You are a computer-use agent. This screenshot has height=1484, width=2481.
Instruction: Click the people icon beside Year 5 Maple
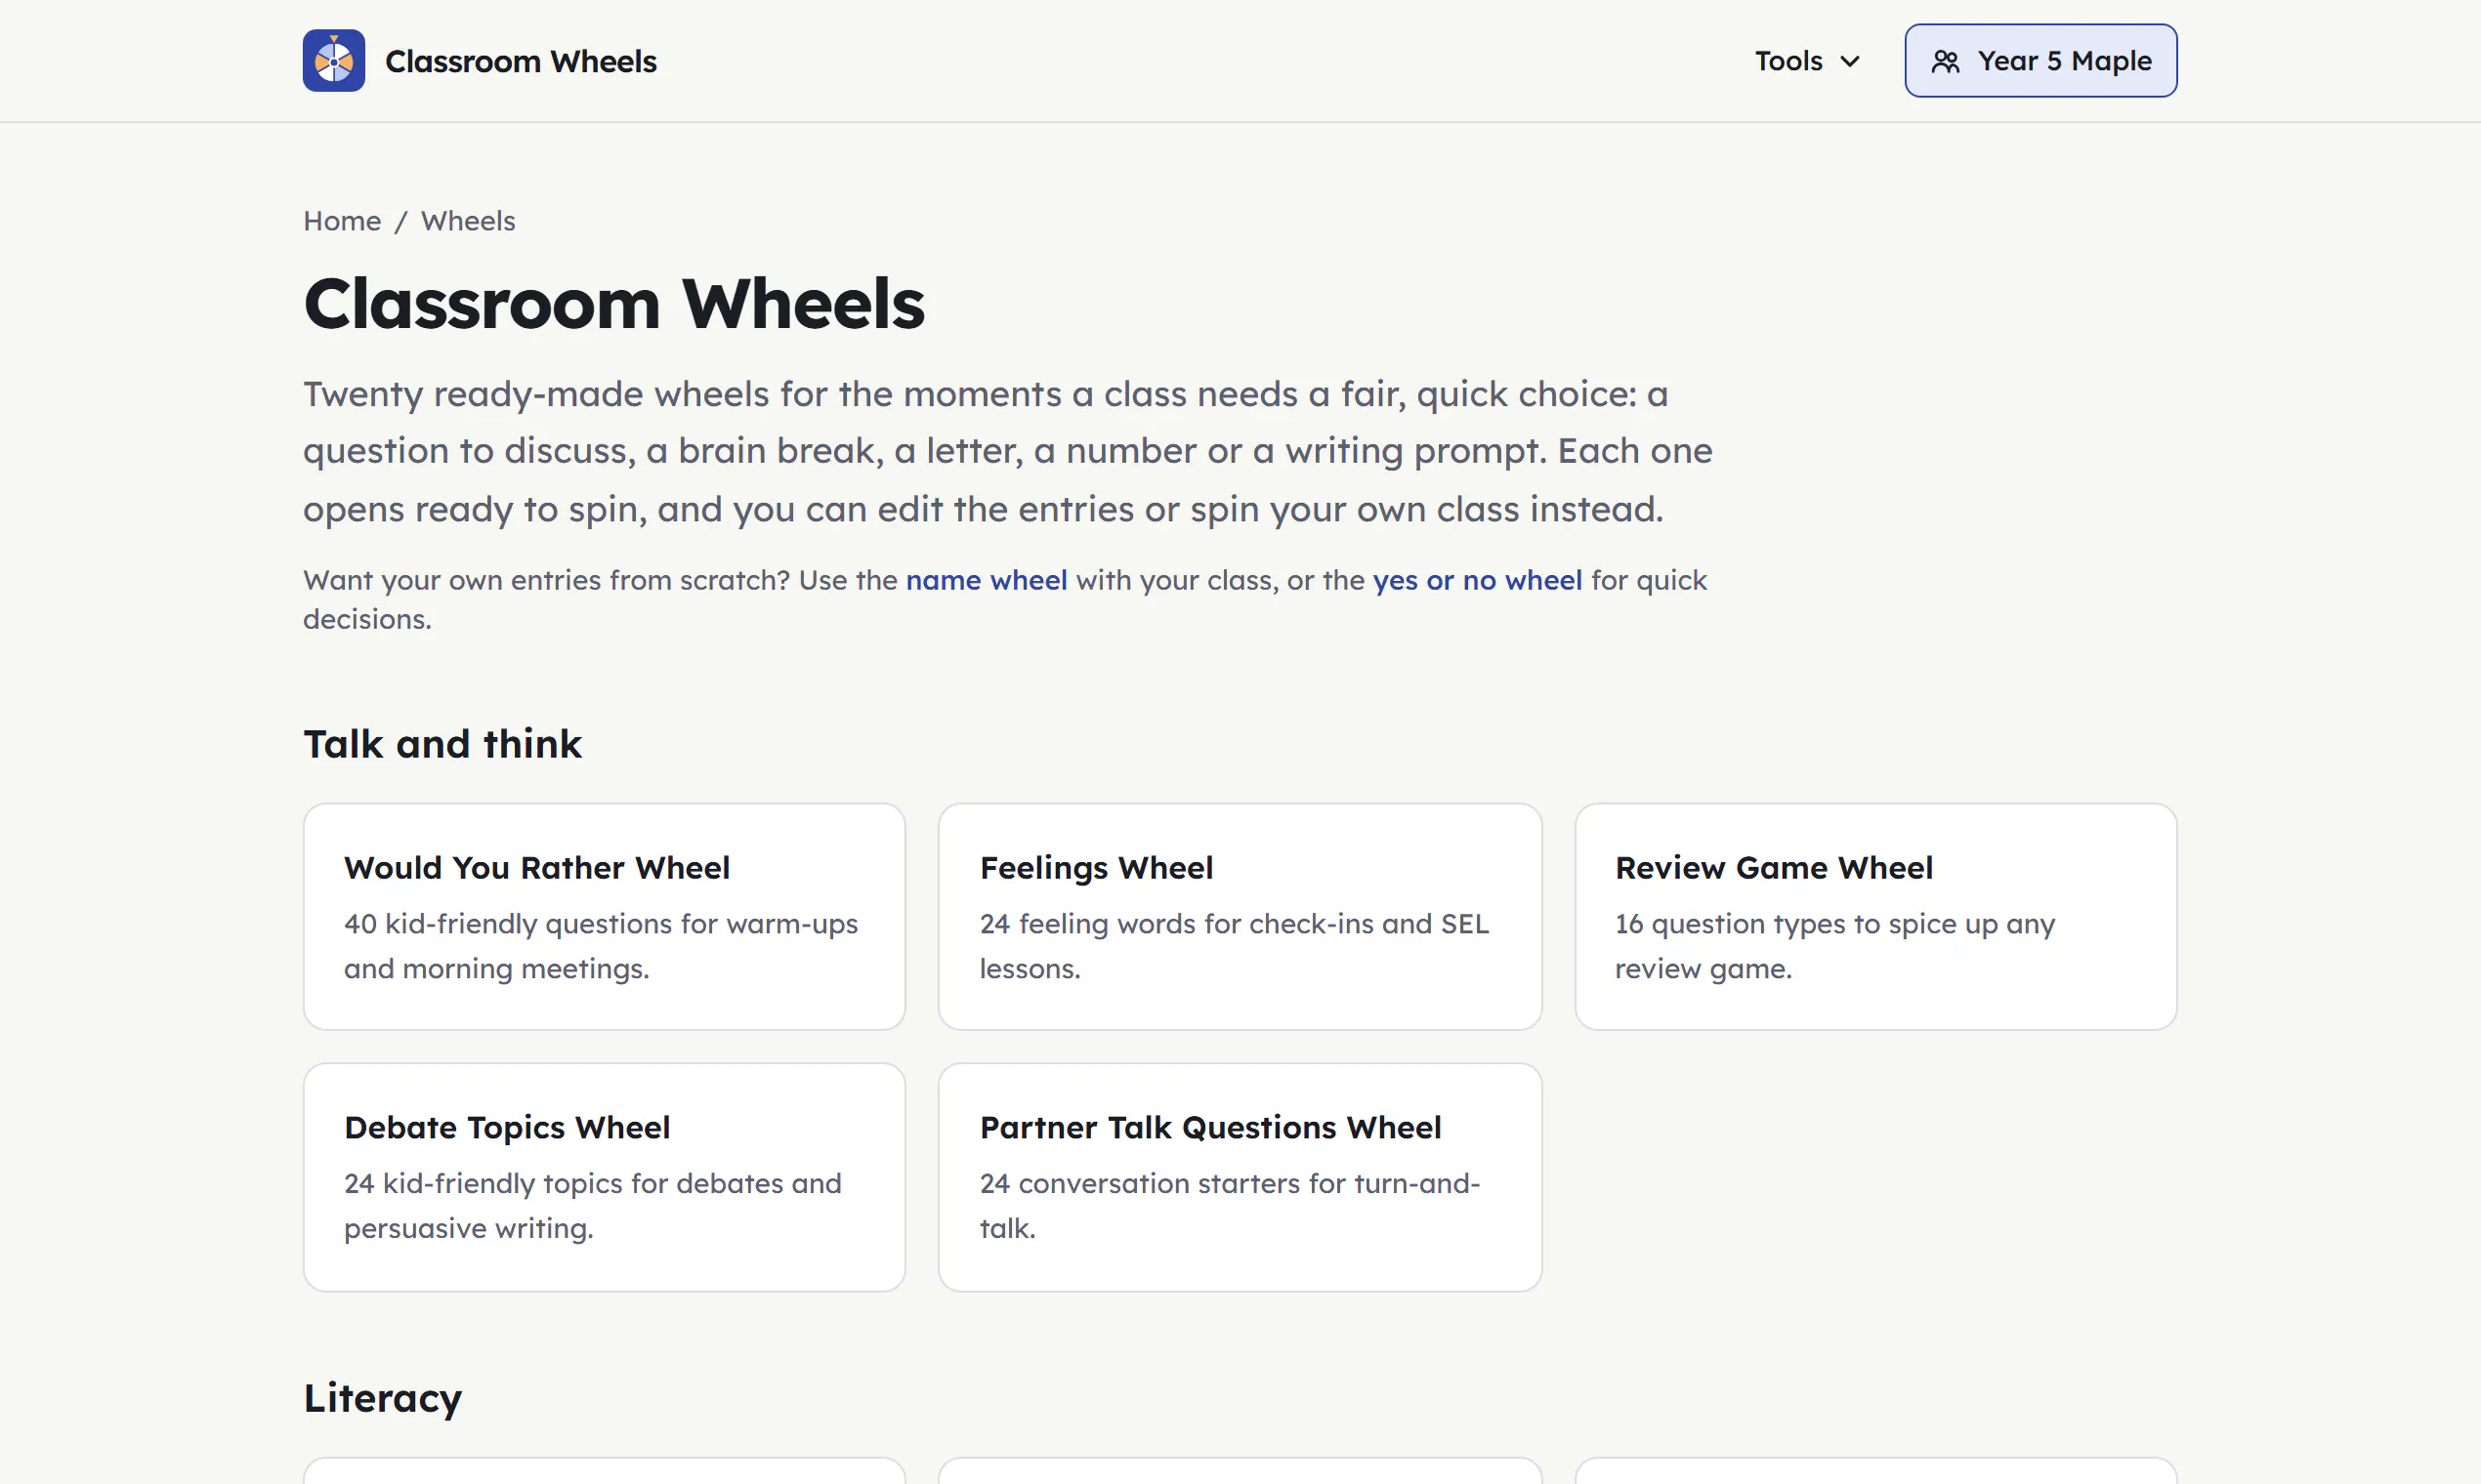tap(1945, 62)
